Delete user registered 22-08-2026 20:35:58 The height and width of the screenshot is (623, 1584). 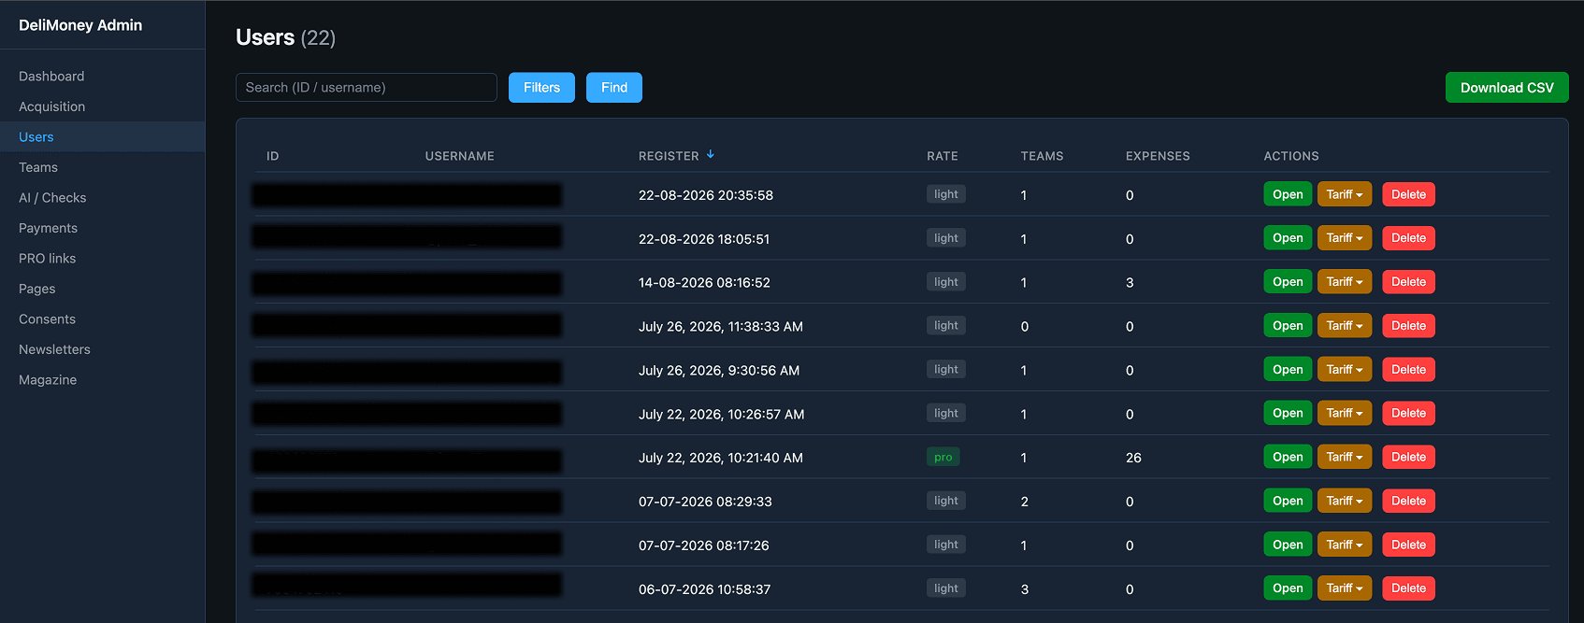tap(1408, 194)
